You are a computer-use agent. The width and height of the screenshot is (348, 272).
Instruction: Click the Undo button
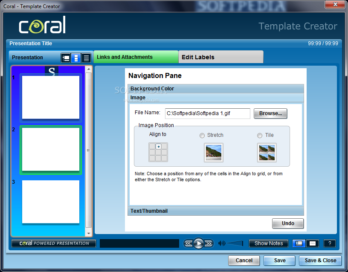coord(288,223)
